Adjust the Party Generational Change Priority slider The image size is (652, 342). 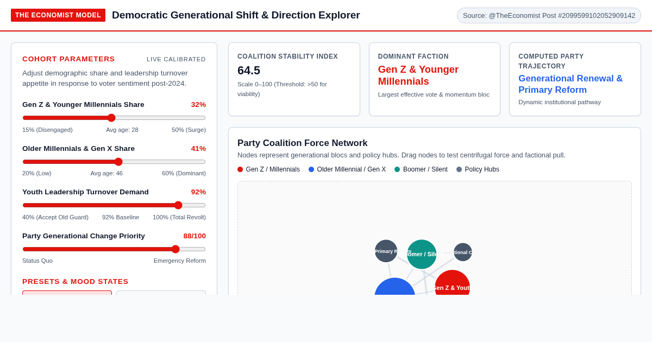(114, 249)
